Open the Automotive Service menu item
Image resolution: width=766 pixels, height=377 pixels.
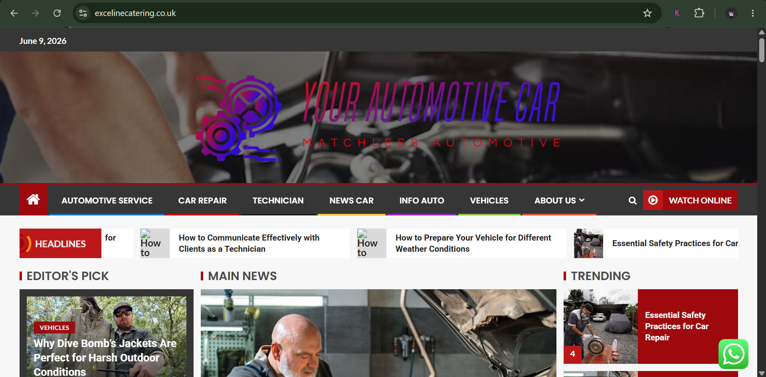tap(107, 201)
